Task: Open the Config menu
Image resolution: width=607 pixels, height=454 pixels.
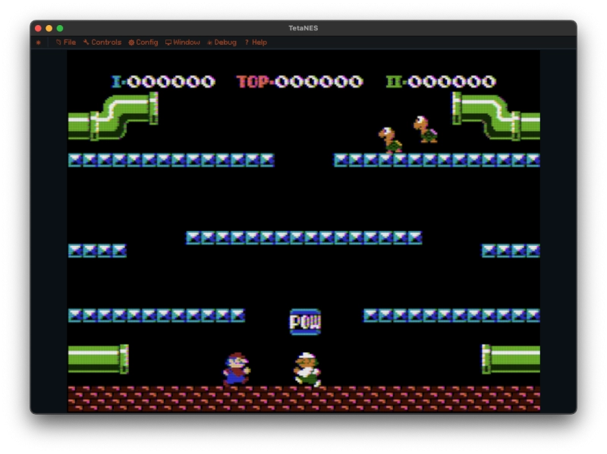Action: [143, 43]
